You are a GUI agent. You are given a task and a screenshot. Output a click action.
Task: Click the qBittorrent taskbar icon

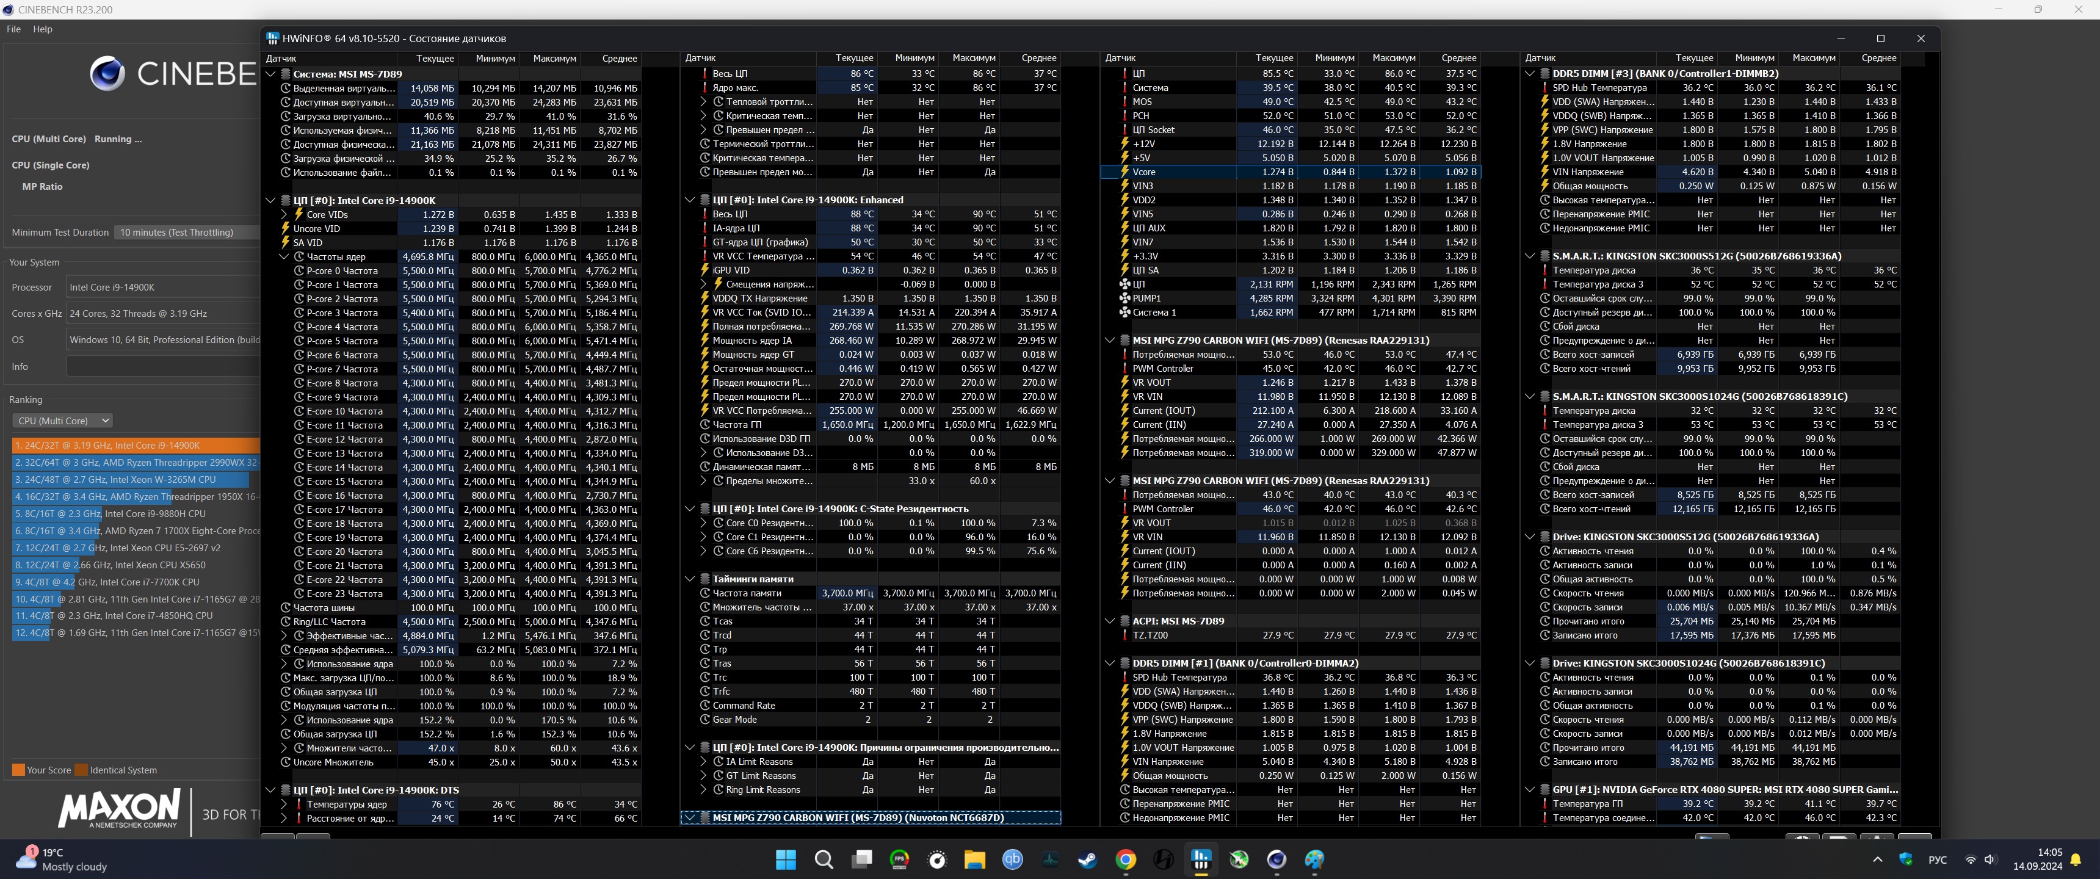pyautogui.click(x=1013, y=859)
